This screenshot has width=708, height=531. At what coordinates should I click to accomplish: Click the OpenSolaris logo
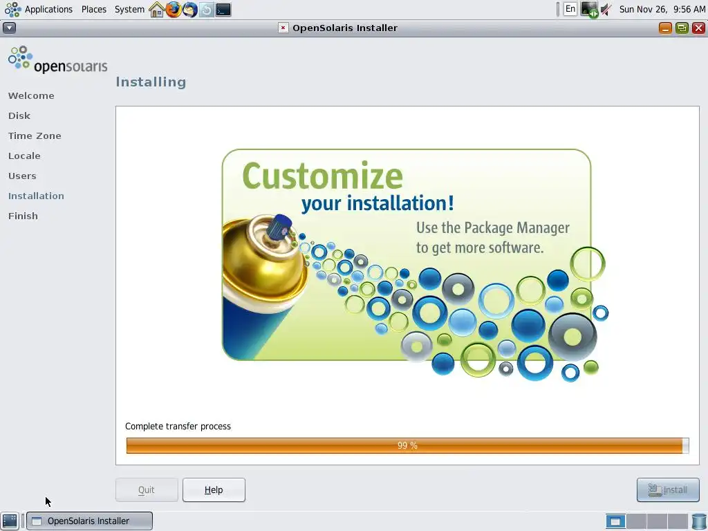(x=57, y=59)
